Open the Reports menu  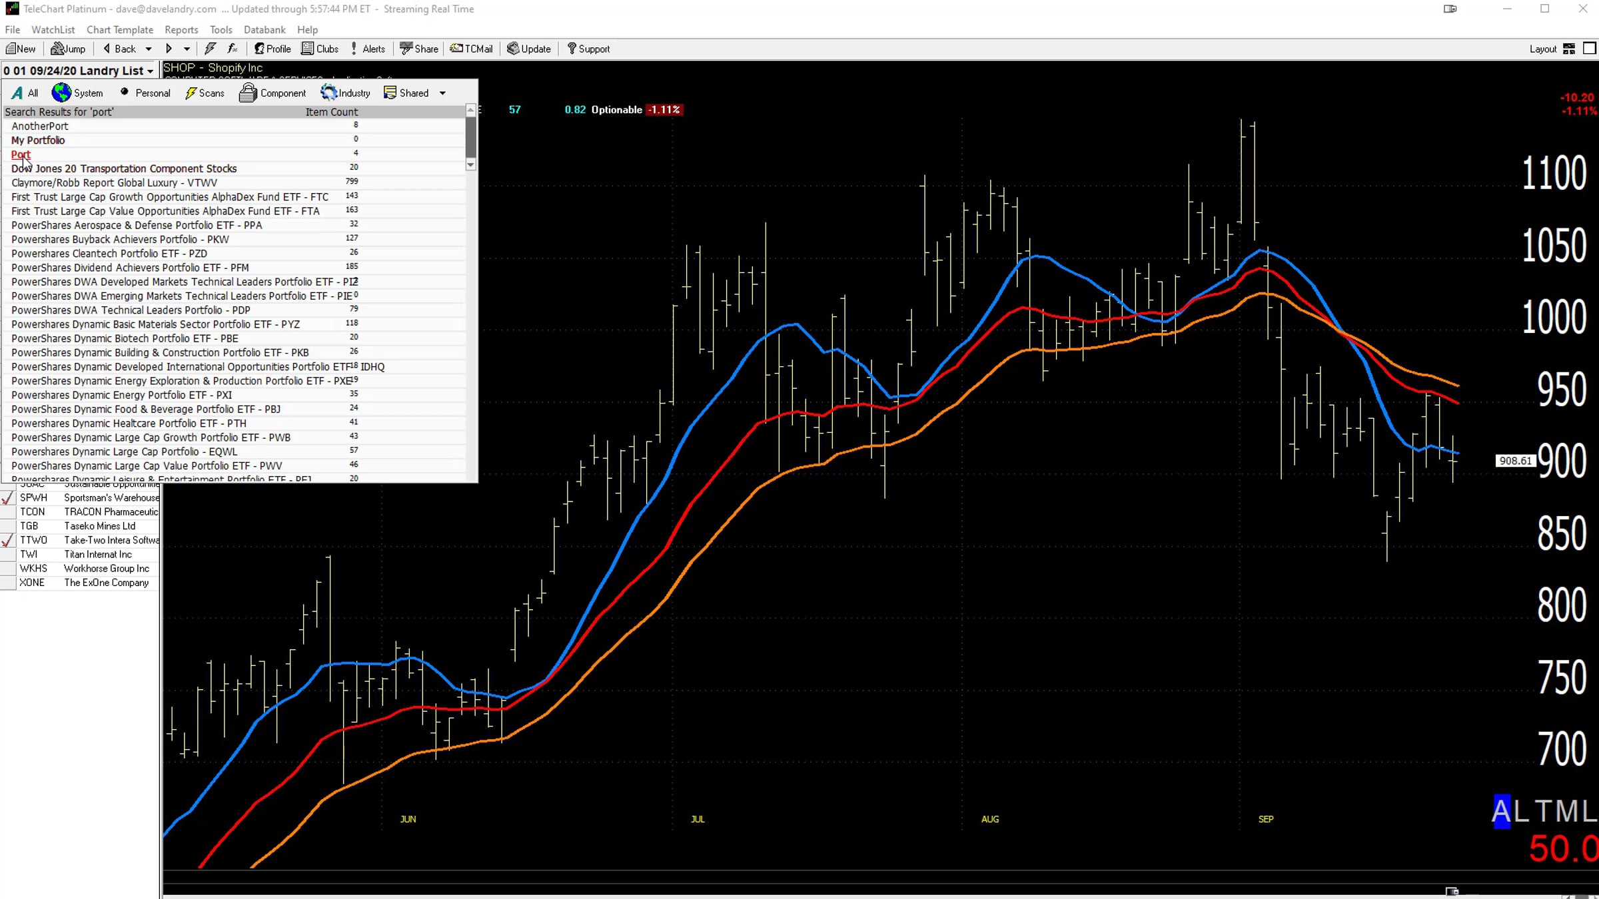pos(181,30)
